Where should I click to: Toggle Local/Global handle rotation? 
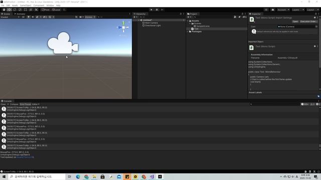coord(56,9)
